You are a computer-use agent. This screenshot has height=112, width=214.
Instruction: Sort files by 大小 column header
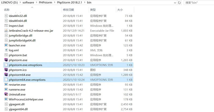(120, 10)
